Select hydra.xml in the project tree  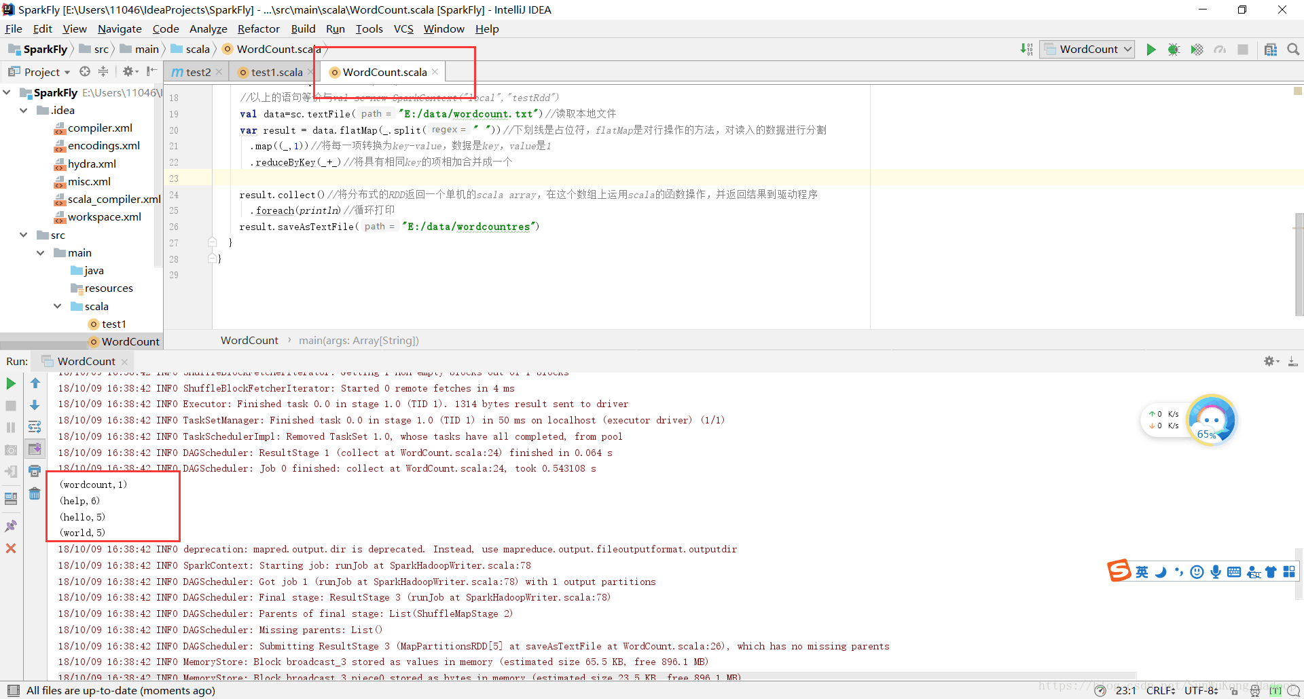click(92, 164)
